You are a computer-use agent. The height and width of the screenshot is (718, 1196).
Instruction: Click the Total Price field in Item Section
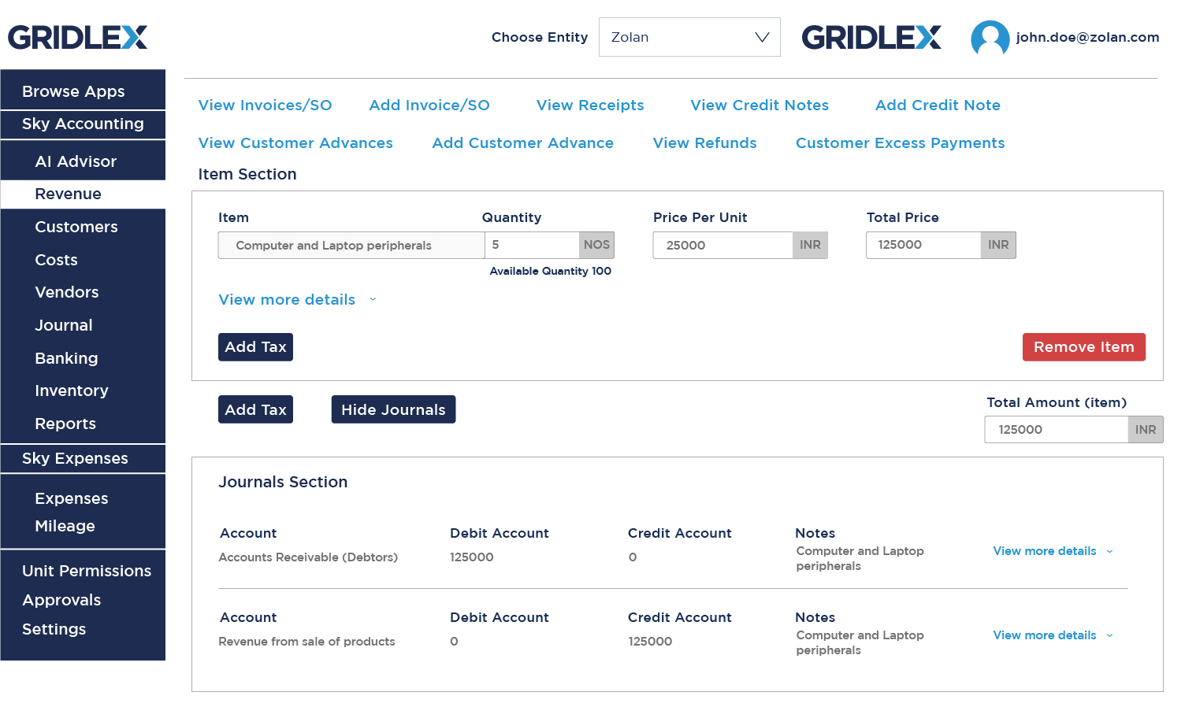(x=923, y=245)
